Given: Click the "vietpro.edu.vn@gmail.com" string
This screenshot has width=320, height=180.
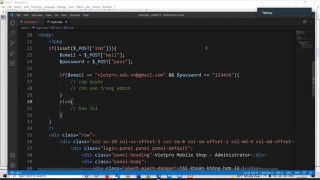Looking at the screenshot, I should point(130,75).
